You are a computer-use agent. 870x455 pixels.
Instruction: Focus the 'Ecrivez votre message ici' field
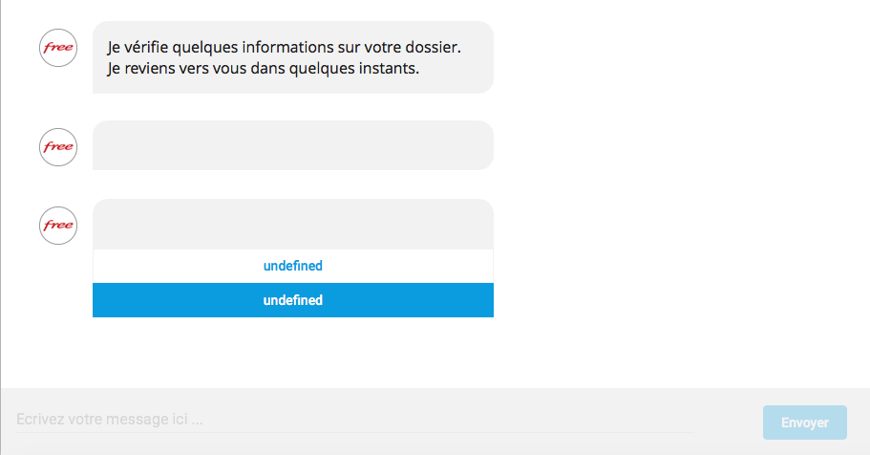355,419
